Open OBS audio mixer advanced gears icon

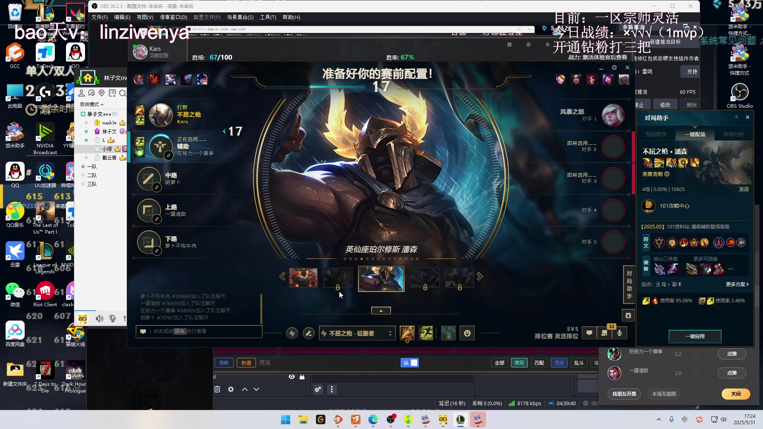[318, 389]
